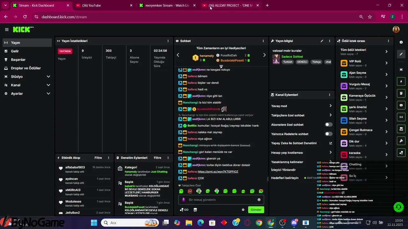Screen dimensions: 408x229
Task: Click the KICK logo
Action: [x=23, y=30]
